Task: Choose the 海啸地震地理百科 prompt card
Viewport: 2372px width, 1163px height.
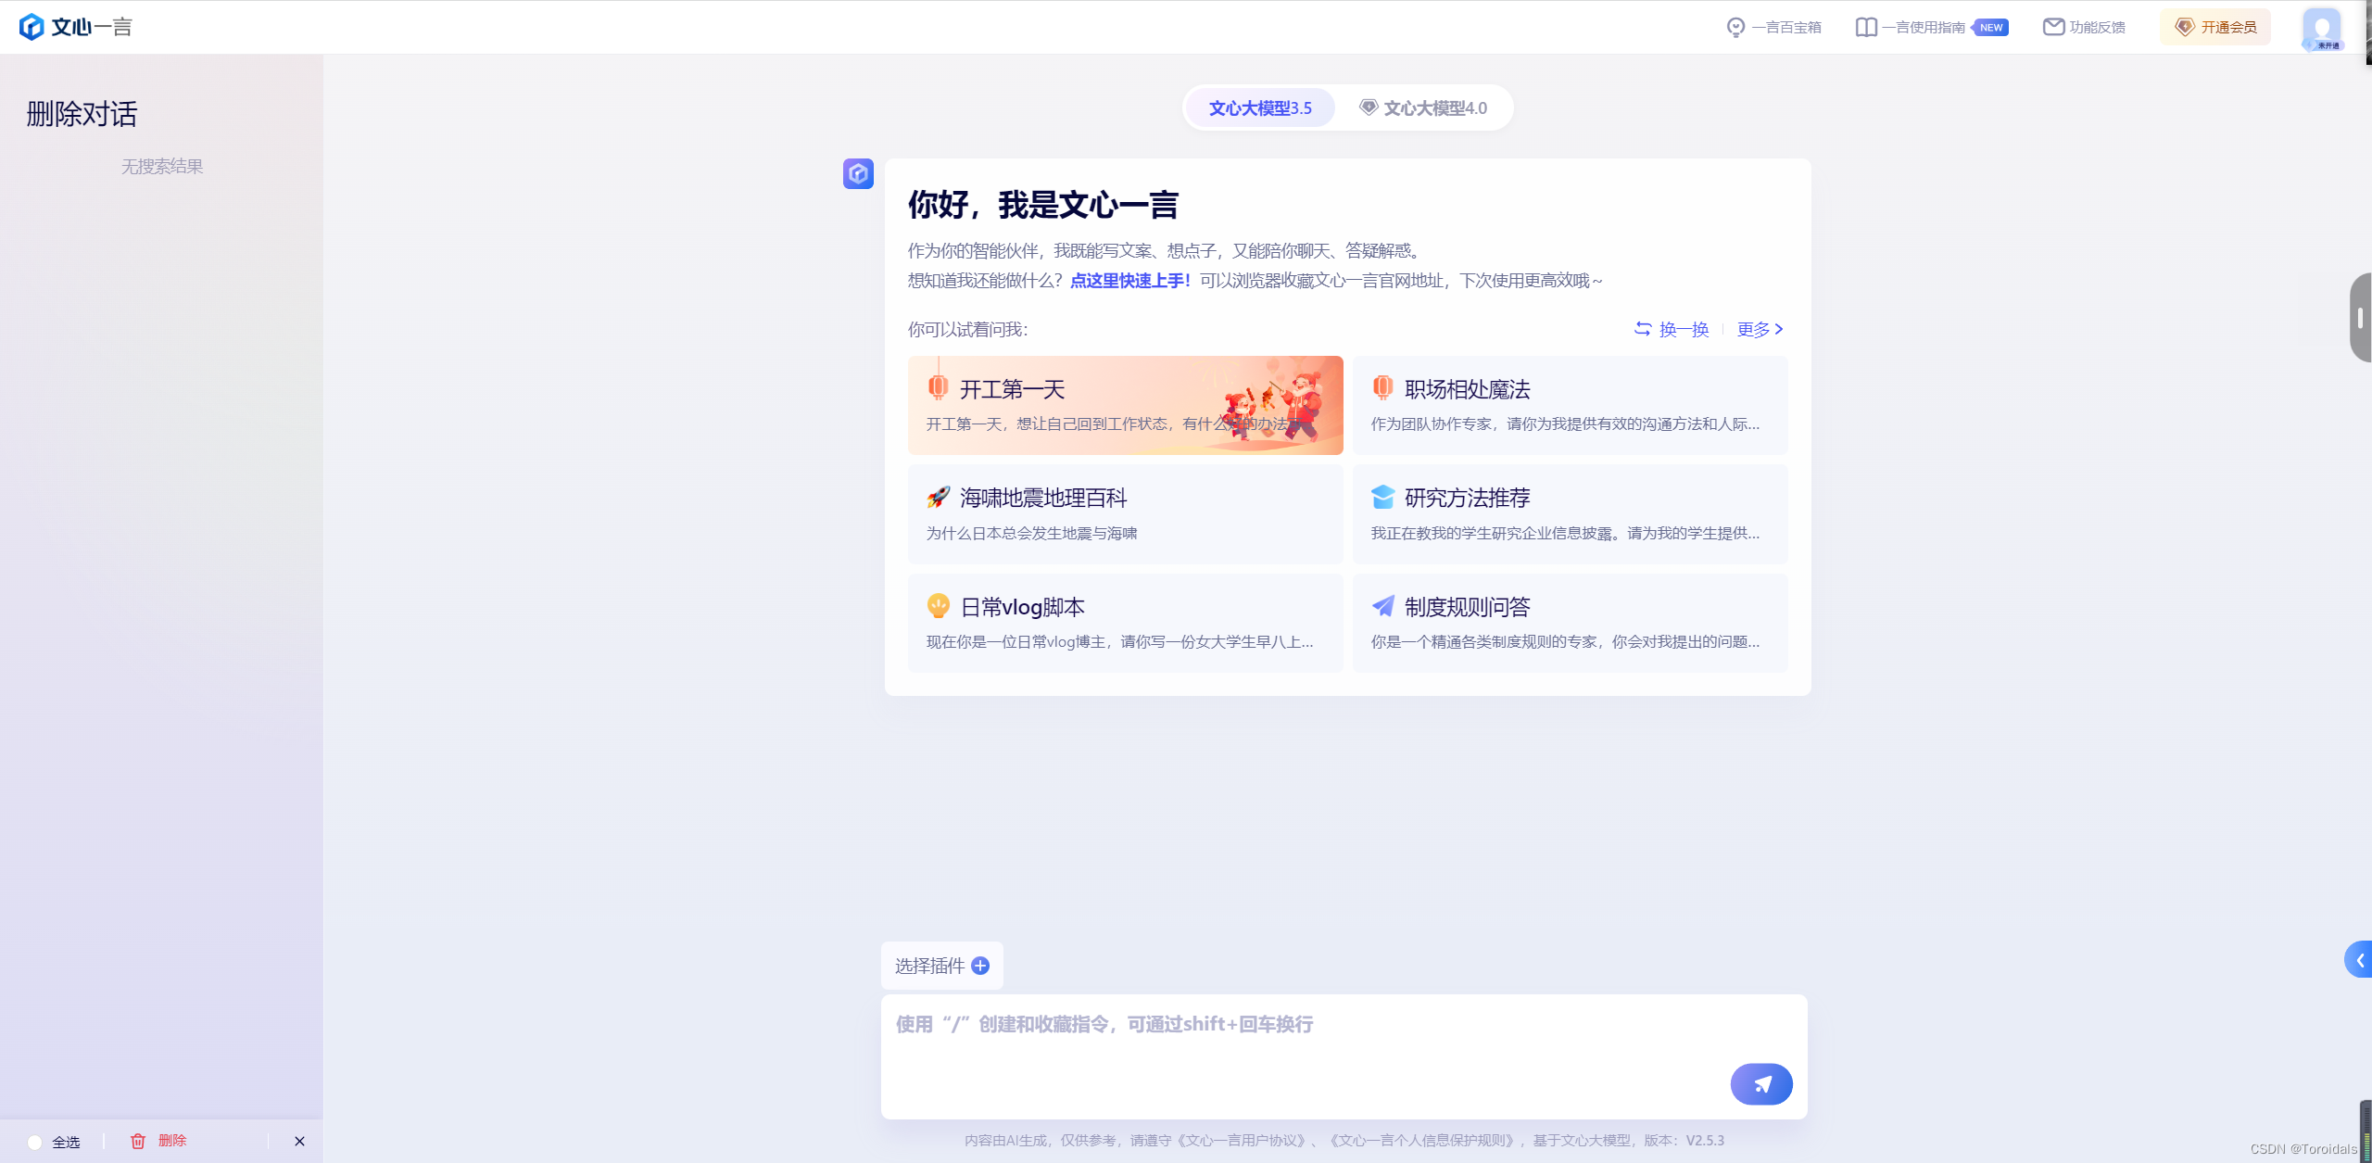Action: pos(1125,514)
